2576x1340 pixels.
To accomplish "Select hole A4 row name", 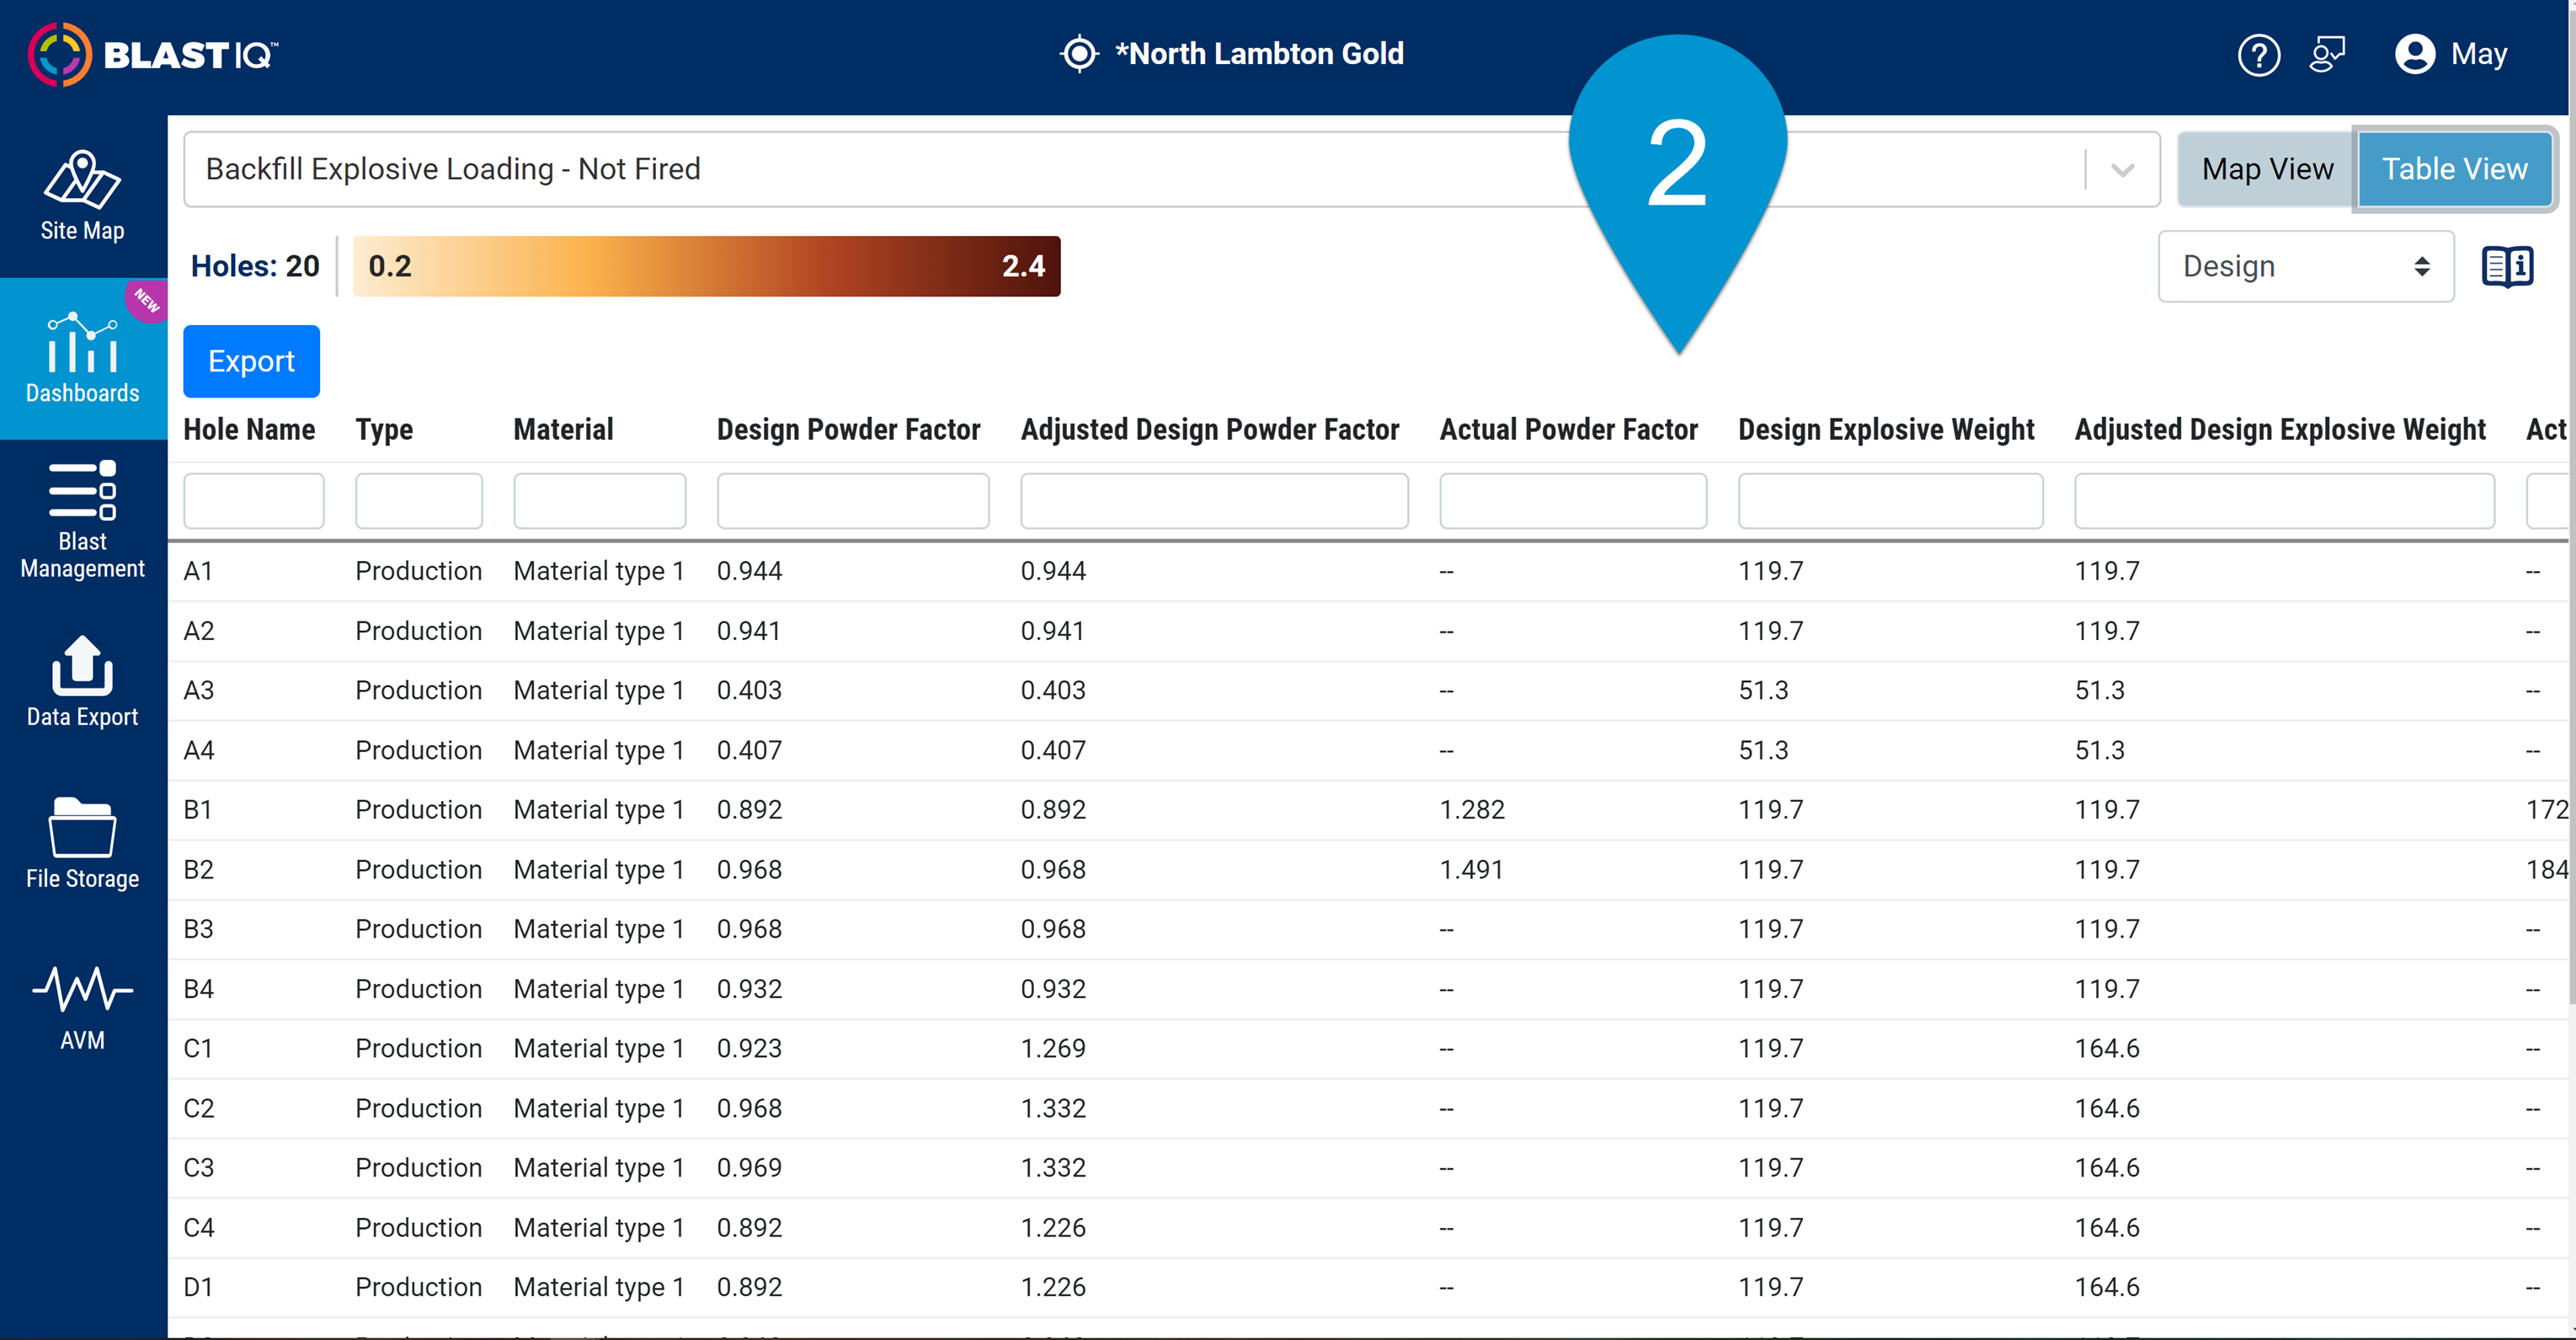I will pyautogui.click(x=198, y=750).
